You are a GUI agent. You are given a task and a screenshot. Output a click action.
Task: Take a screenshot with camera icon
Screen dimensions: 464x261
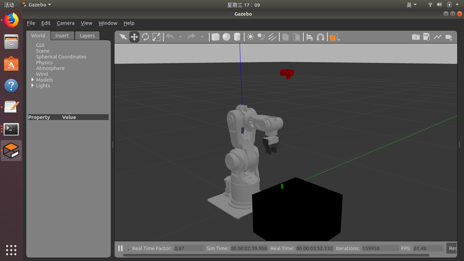pos(416,37)
